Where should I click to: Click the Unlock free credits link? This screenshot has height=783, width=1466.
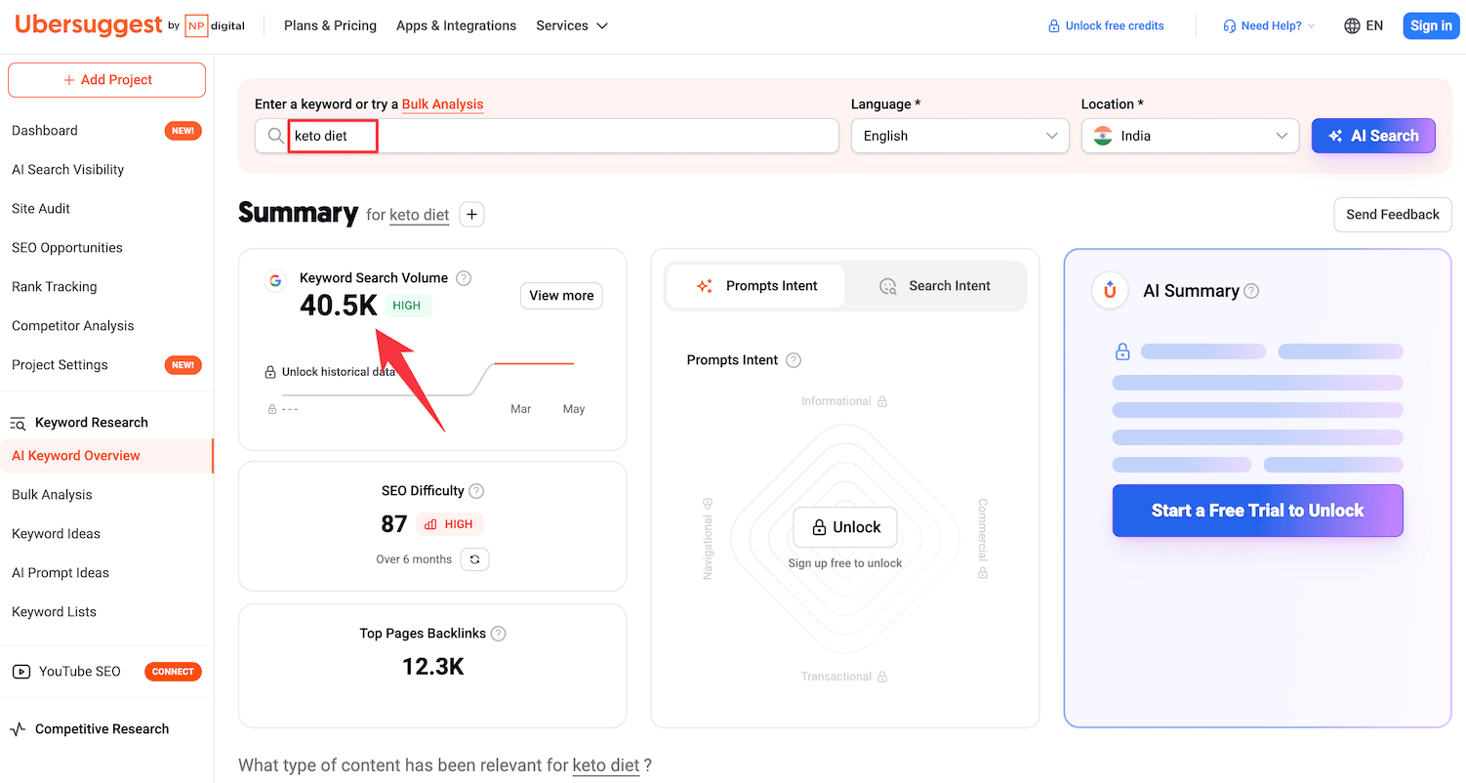(x=1115, y=26)
